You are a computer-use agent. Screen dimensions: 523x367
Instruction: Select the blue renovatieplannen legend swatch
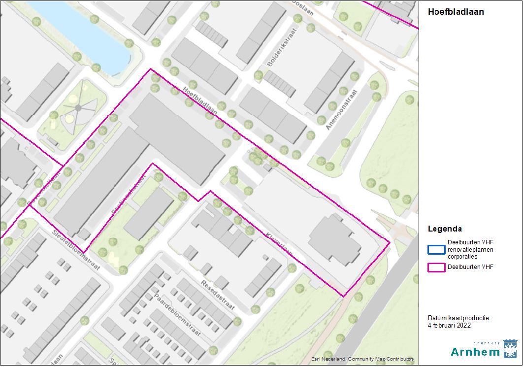(x=436, y=249)
